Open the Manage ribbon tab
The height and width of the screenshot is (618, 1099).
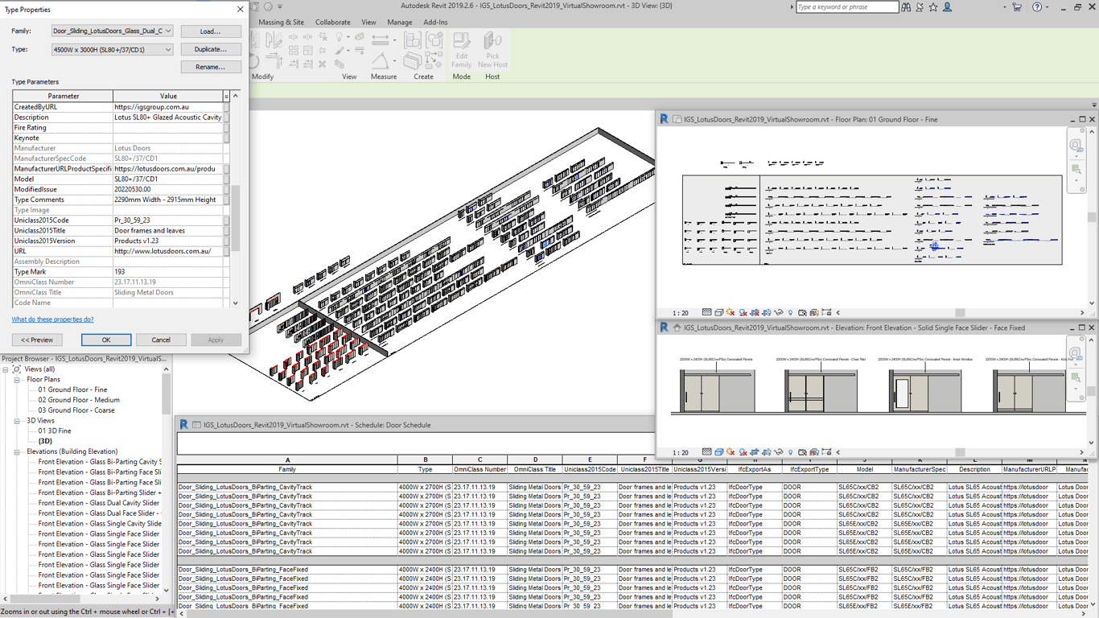[399, 23]
